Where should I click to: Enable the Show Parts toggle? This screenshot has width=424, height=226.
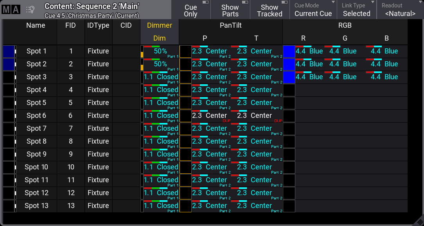point(230,10)
